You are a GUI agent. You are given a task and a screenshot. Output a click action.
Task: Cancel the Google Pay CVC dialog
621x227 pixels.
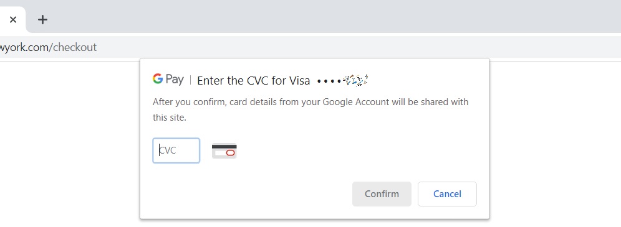447,194
